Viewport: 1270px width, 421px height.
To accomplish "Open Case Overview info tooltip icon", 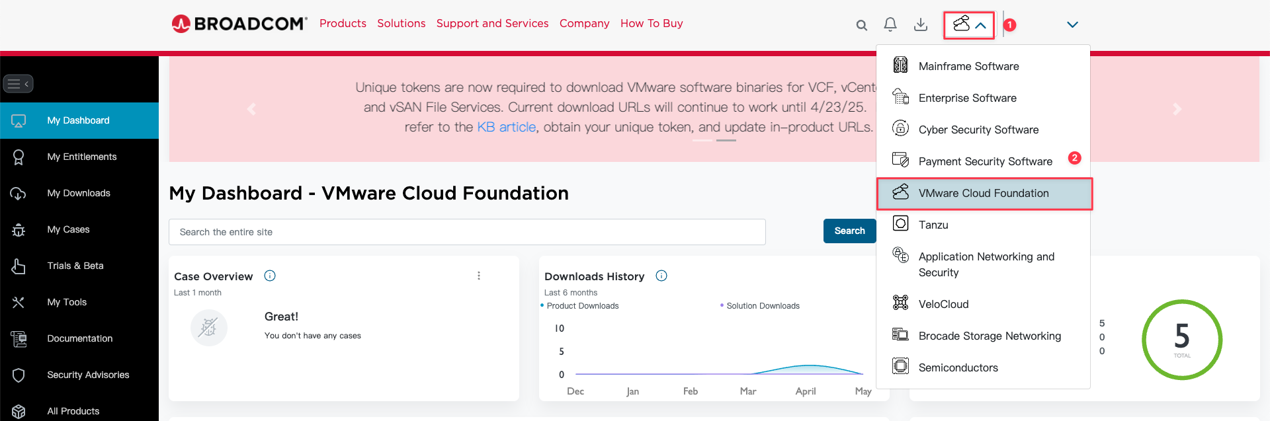I will [x=270, y=276].
